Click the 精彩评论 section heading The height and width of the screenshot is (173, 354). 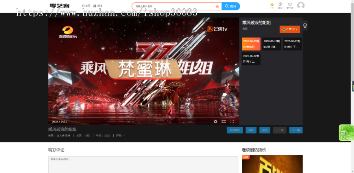(x=56, y=150)
